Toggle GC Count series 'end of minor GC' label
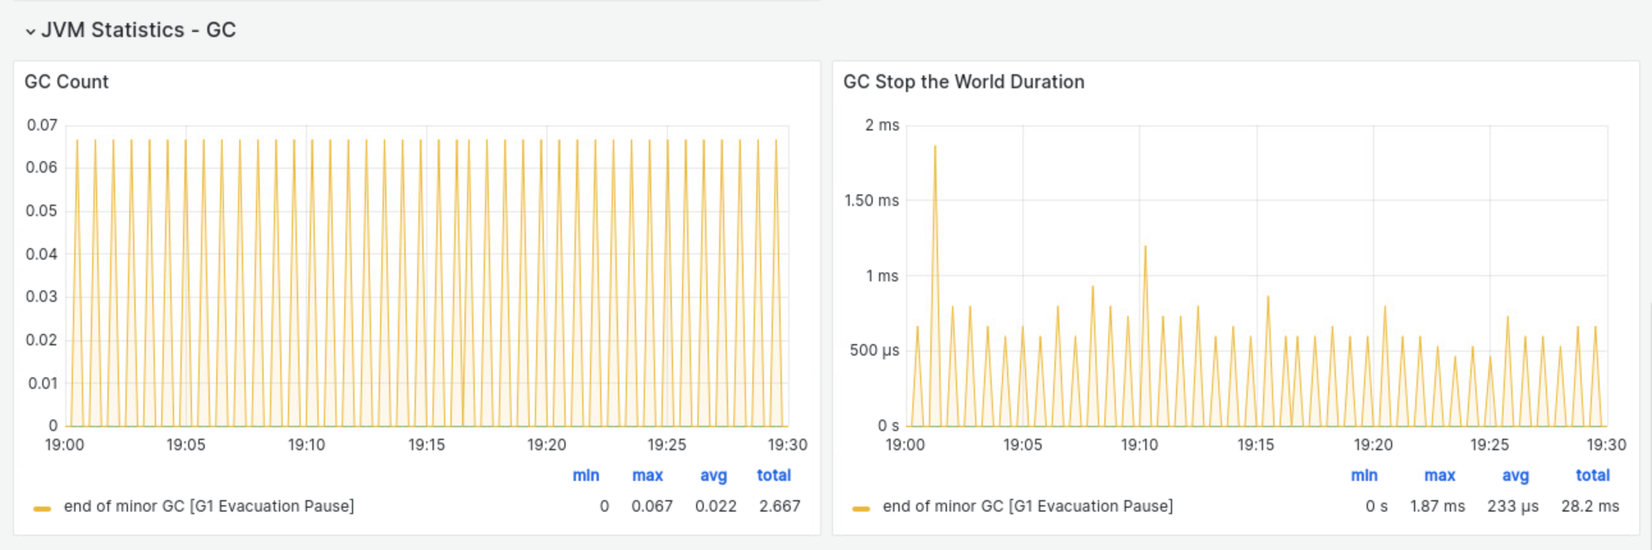The width and height of the screenshot is (1652, 550). [209, 506]
